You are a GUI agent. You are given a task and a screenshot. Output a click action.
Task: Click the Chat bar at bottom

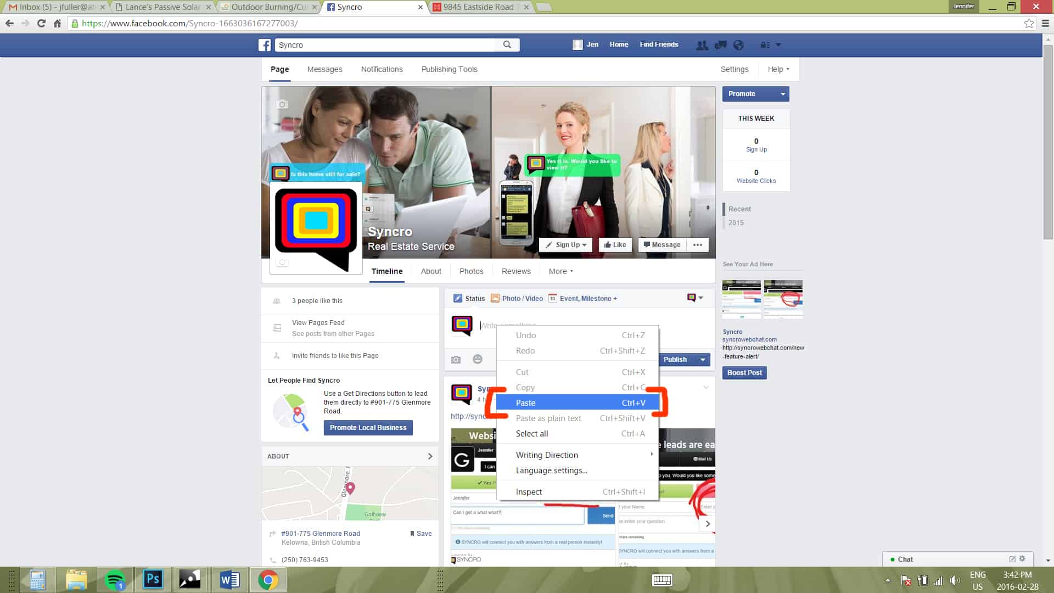click(x=957, y=559)
